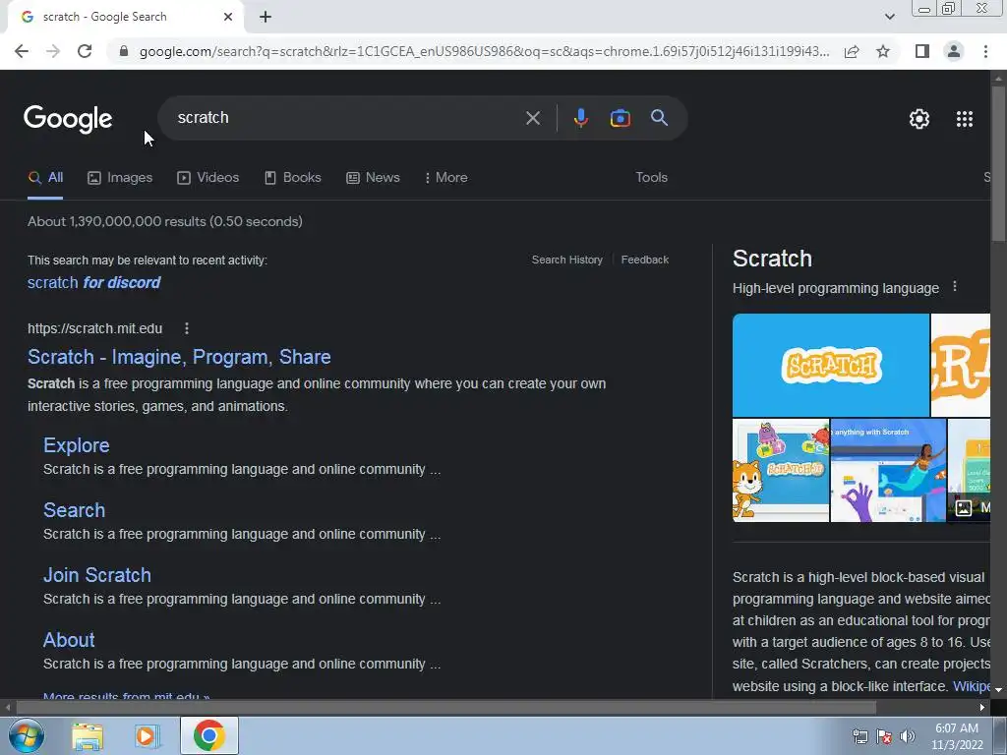1007x755 pixels.
Task: Search by image with camera icon
Action: coord(620,118)
